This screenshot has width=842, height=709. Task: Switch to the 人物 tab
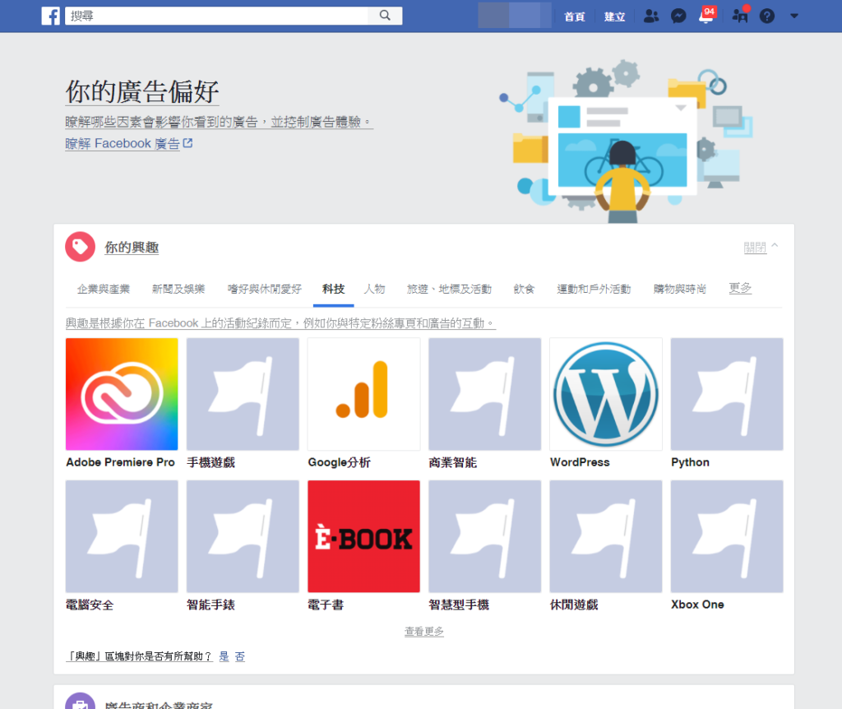coord(374,289)
